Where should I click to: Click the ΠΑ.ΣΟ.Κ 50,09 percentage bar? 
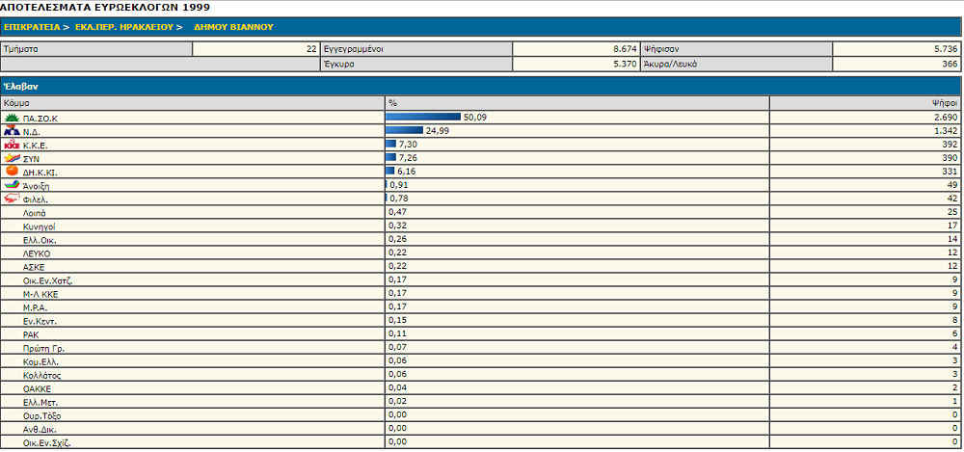(422, 118)
